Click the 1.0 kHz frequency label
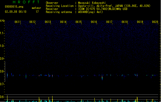Screen dimensions: 161x102 tap(2, 46)
